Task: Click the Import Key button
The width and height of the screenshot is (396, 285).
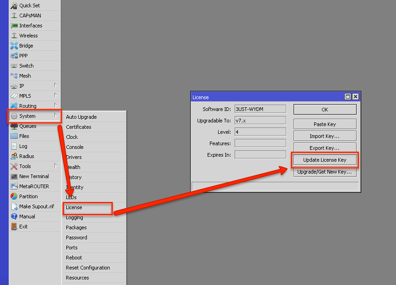Action: 325,136
